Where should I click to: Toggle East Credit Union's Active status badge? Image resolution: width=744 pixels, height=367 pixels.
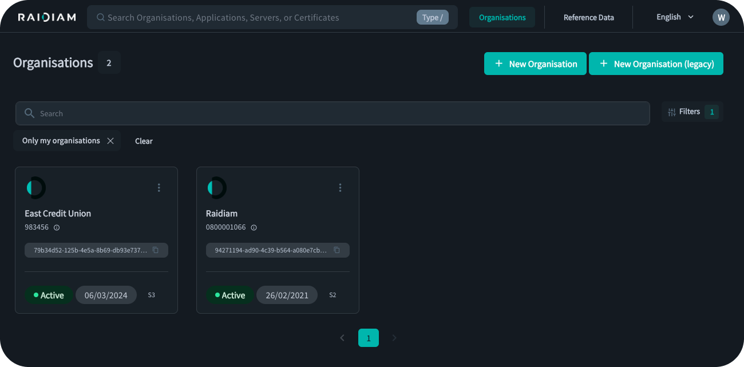point(49,295)
